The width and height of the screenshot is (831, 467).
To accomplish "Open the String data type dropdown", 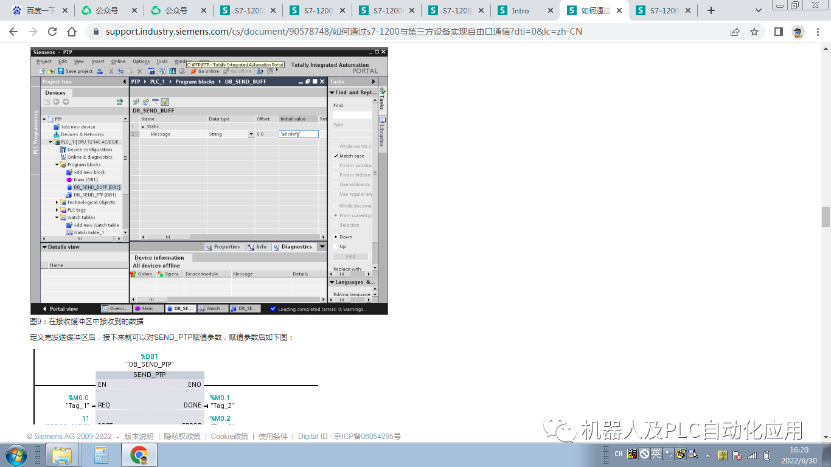I will click(x=251, y=134).
